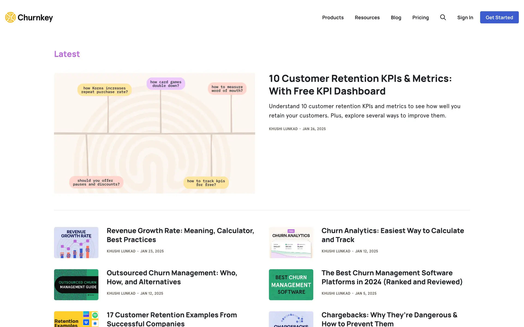Open the Resources navigation menu
The height and width of the screenshot is (327, 524).
coord(367,17)
